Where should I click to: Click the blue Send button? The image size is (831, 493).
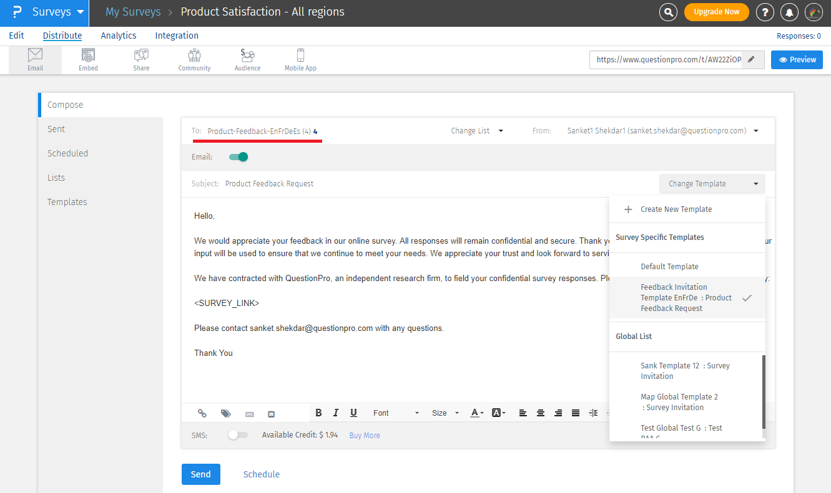click(200, 474)
